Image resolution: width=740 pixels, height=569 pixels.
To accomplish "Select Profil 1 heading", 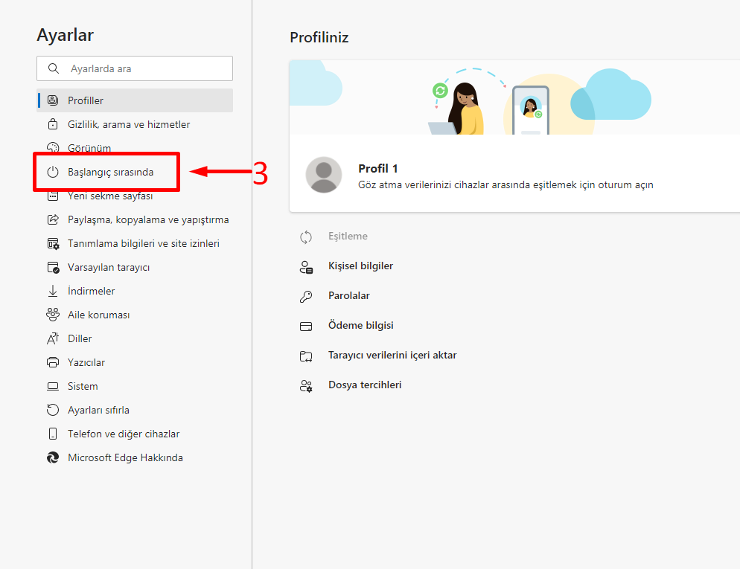I will pos(377,168).
